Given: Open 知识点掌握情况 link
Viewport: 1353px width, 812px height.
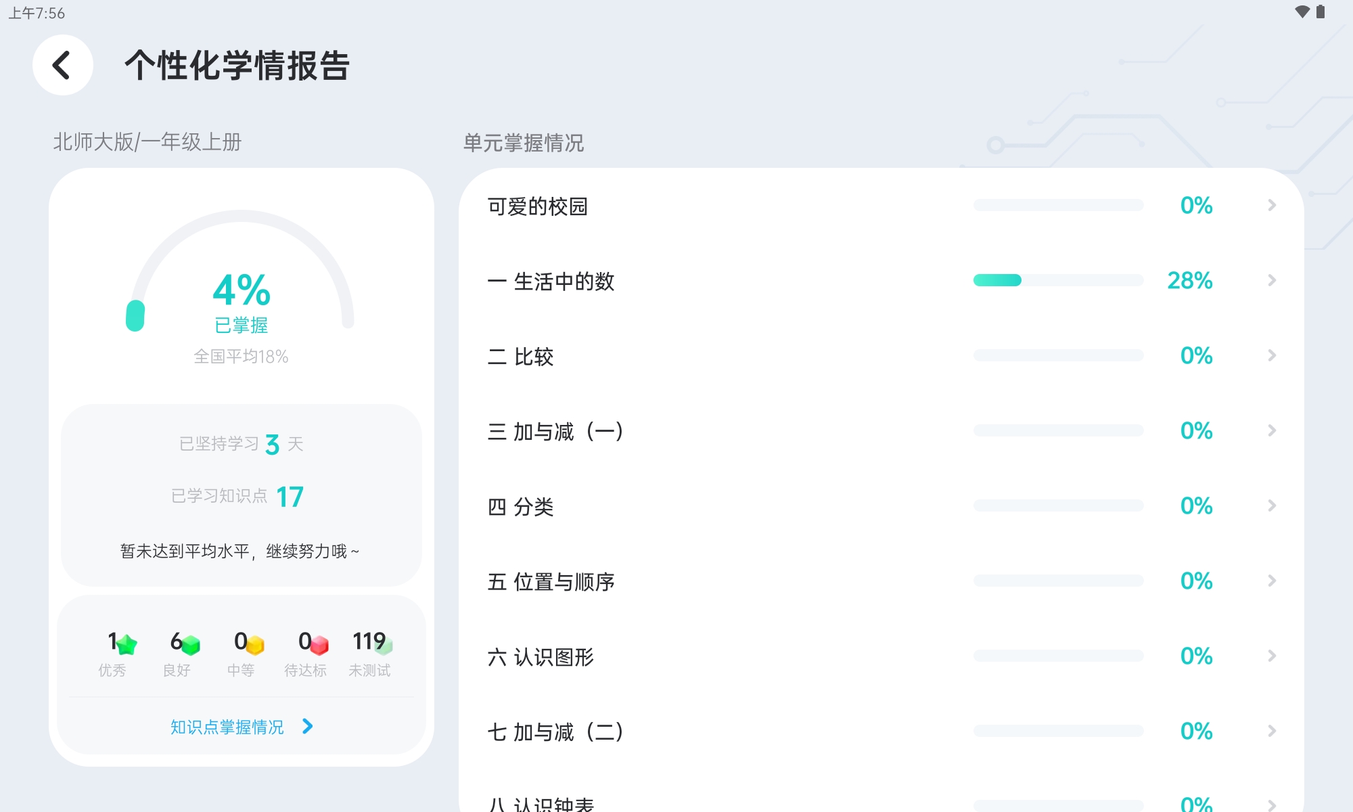Looking at the screenshot, I should (241, 726).
